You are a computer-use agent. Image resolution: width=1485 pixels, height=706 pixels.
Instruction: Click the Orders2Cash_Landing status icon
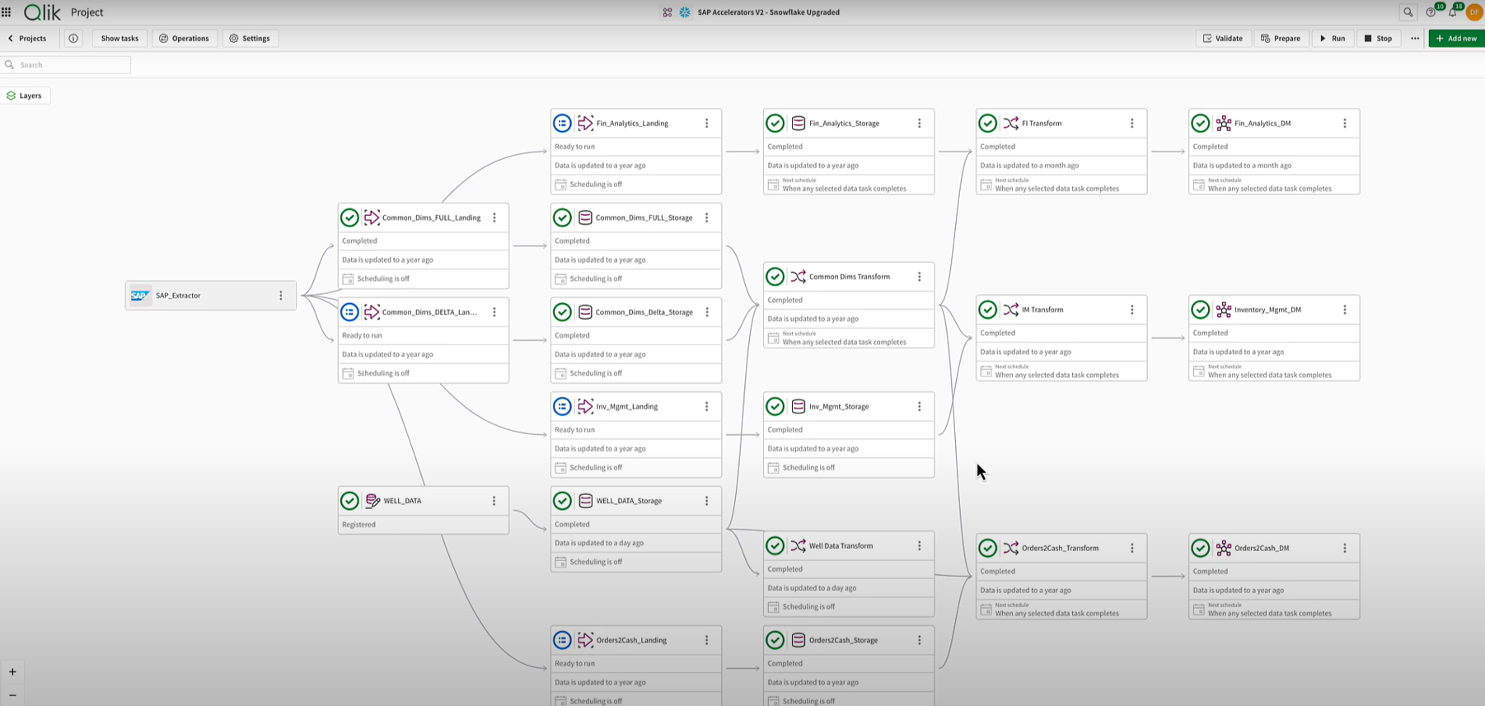pos(562,640)
